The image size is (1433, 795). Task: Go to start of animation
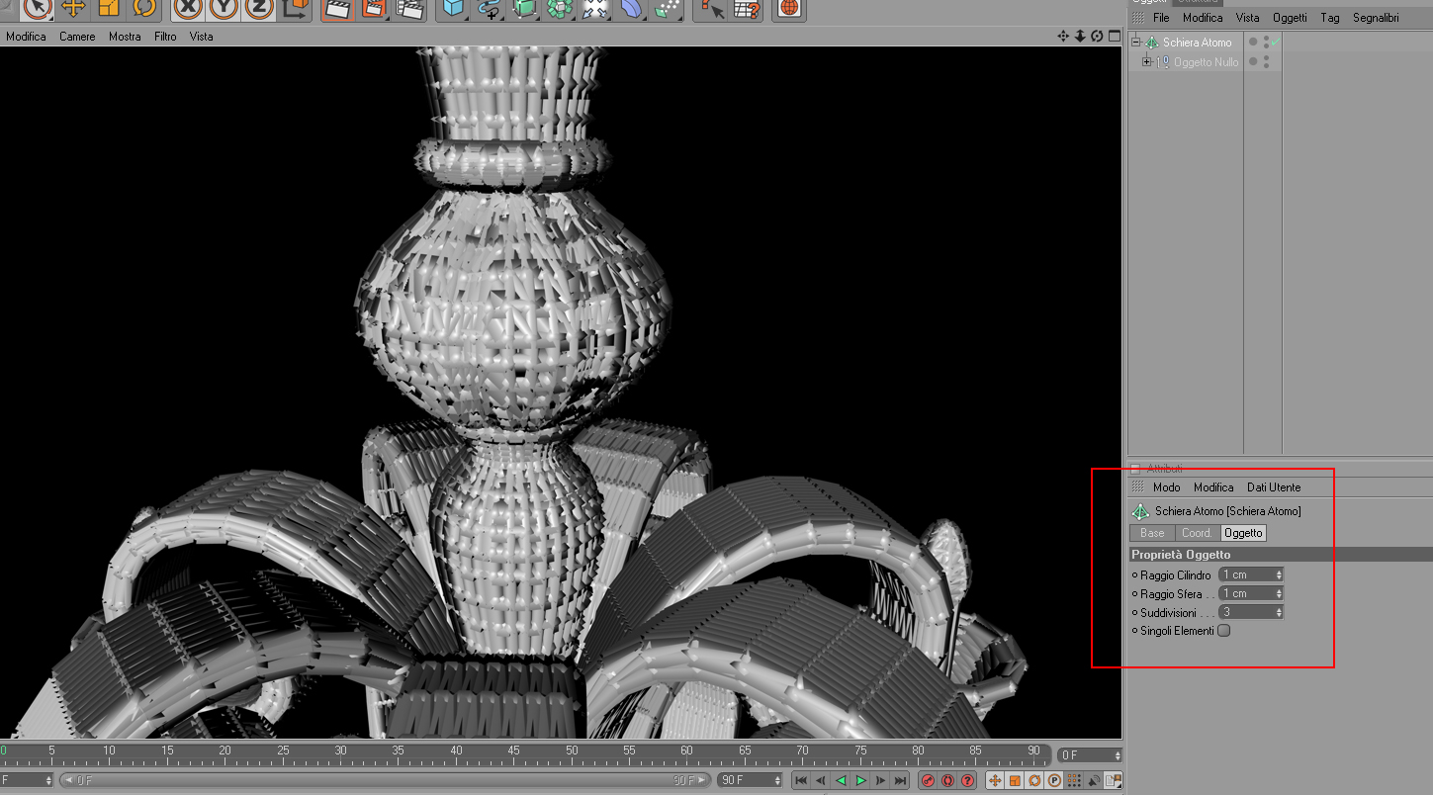pyautogui.click(x=800, y=781)
